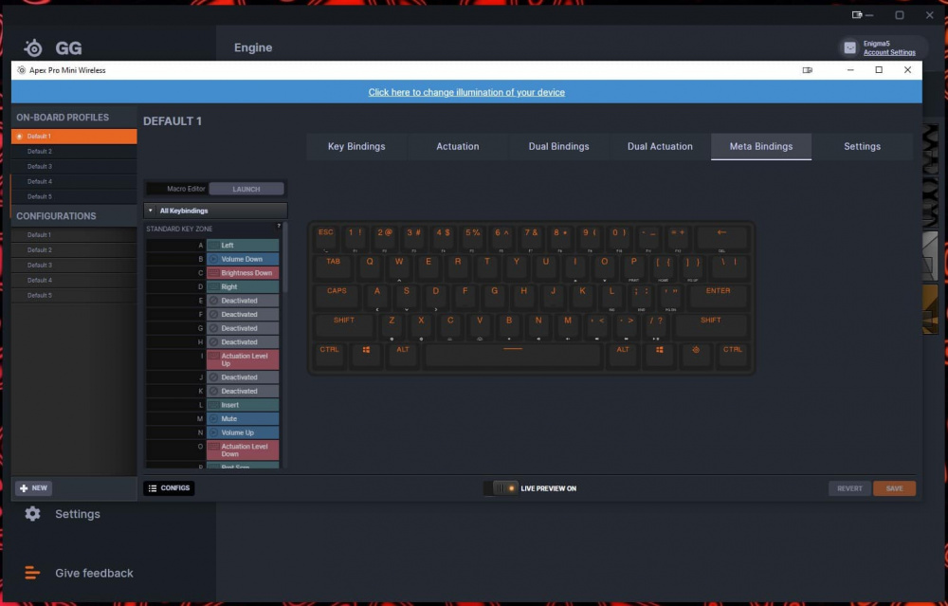This screenshot has height=606, width=948.
Task: Select Default 3 under Configurations
Action: 74,265
